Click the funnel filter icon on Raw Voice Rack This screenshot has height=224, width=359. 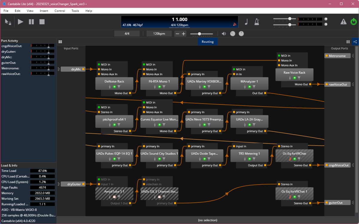coord(299,78)
